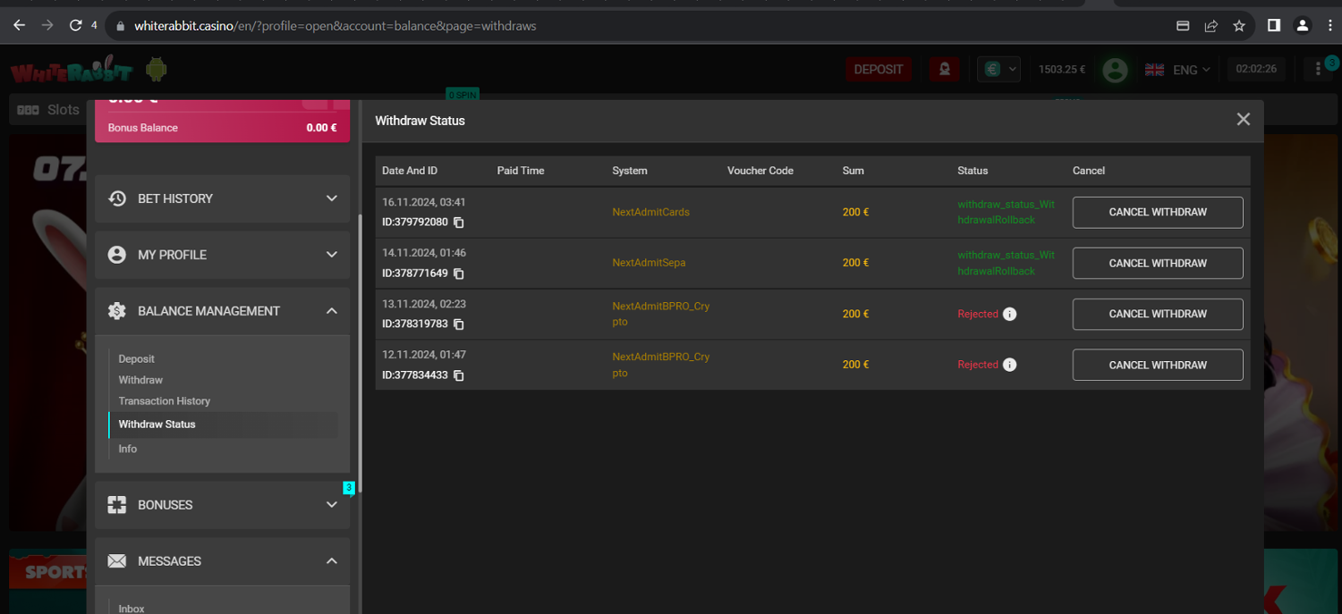Viewport: 1342px width, 614px height.
Task: Close the Withdraw Status panel
Action: (x=1243, y=120)
